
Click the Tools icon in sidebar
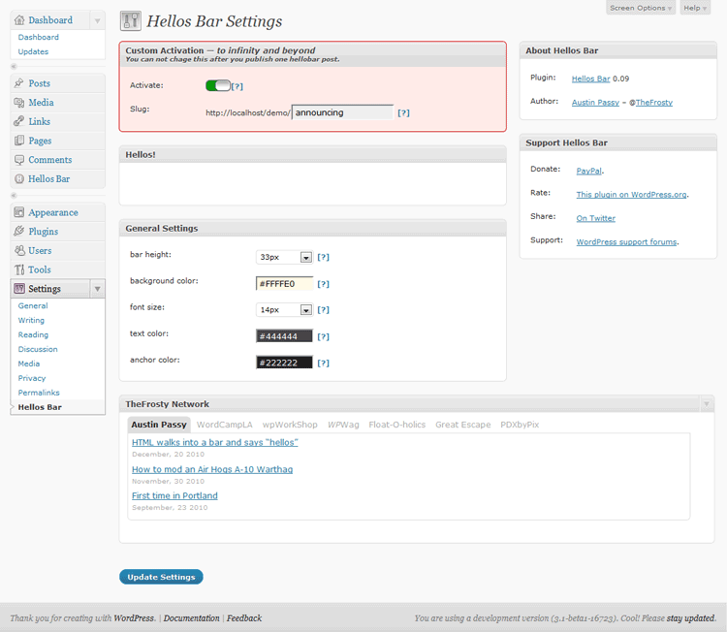tap(19, 269)
